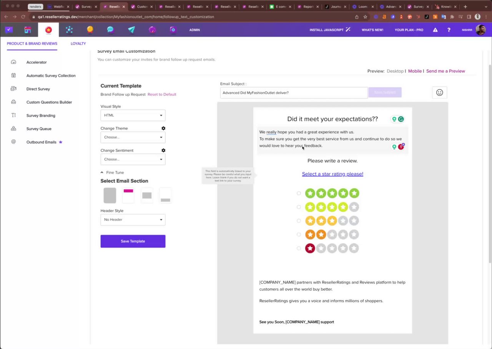Viewport: 492px width, 349px height.
Task: Switch to the Webflow browser tab
Action: click(x=59, y=7)
